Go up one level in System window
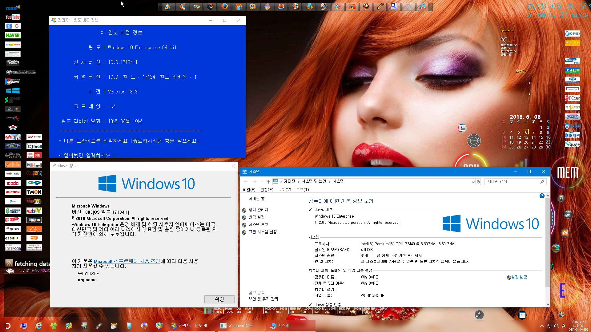Screen dimensions: 591x332 pos(268,182)
